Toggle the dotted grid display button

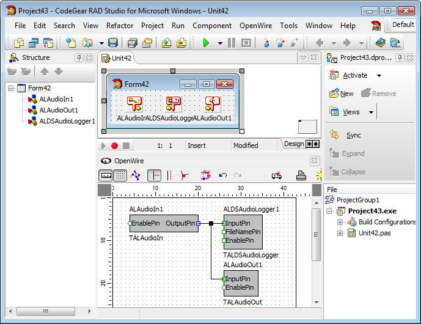click(x=121, y=175)
